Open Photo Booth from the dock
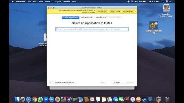Viewport: 184px width, 103px height. click(127, 99)
